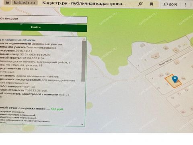Click the 550 руб. report price

57,109
